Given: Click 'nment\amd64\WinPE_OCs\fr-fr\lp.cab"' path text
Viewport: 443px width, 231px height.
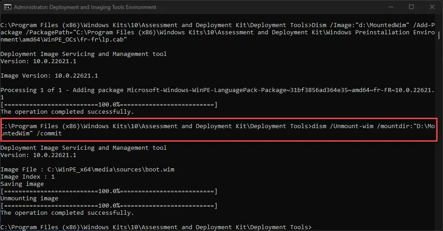Looking at the screenshot, I should click(x=63, y=39).
